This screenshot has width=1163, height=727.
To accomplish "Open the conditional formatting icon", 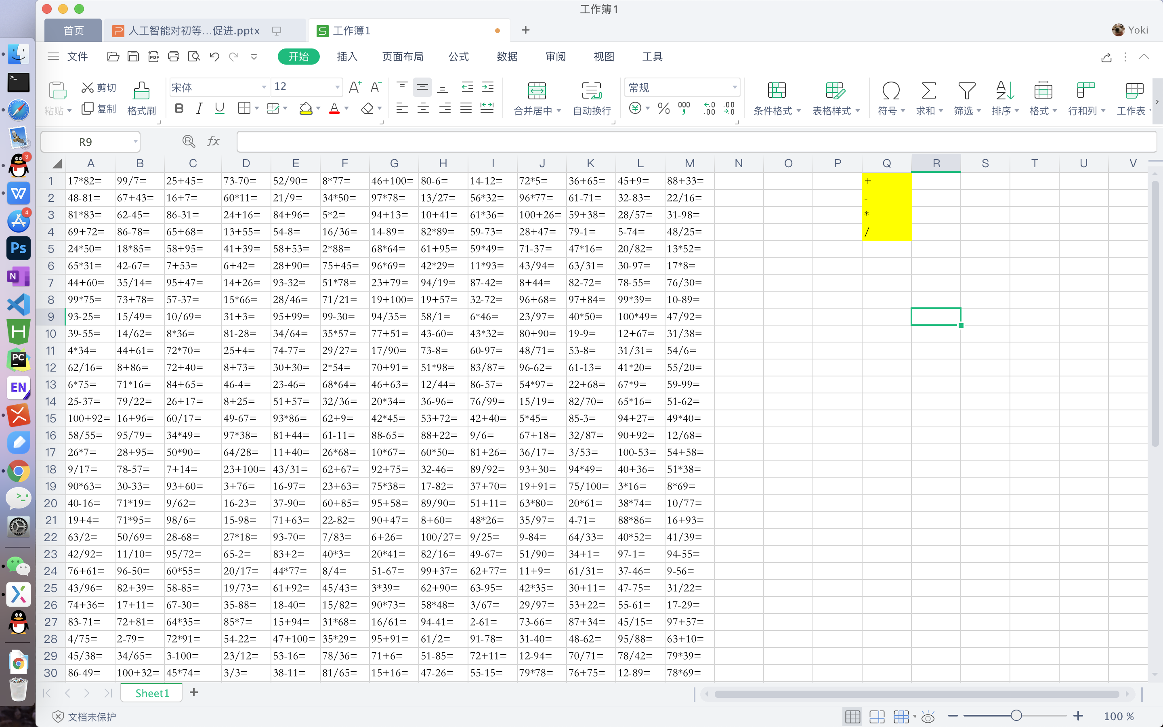I will (777, 90).
